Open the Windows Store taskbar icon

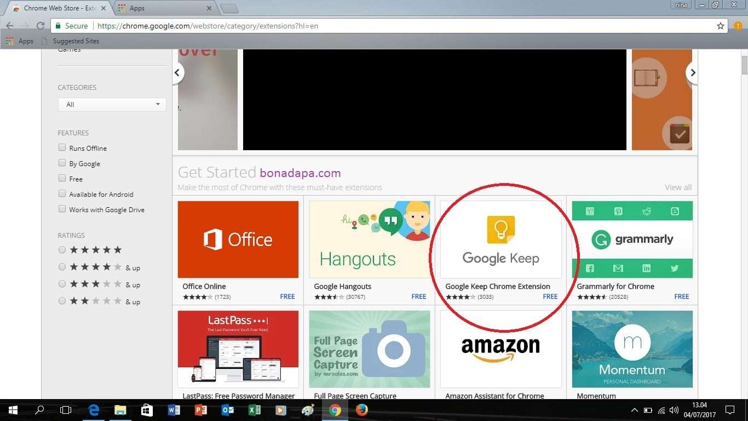147,410
